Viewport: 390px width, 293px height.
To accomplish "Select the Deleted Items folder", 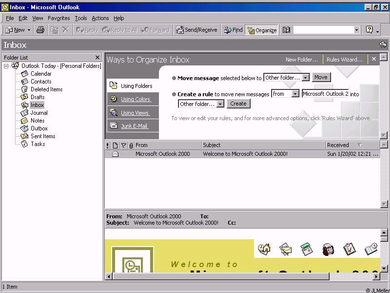I will [46, 89].
